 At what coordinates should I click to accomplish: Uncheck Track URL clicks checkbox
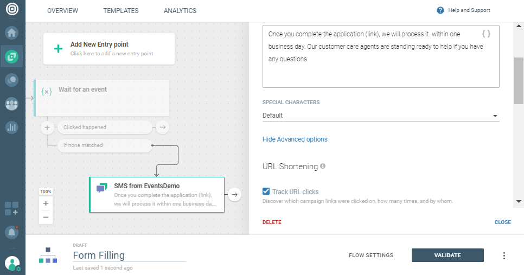pos(266,191)
